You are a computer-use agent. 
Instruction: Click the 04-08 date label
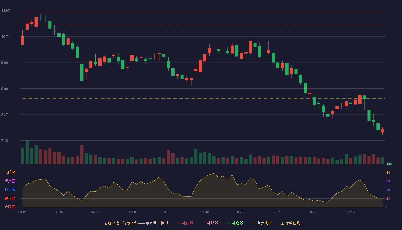click(132, 212)
